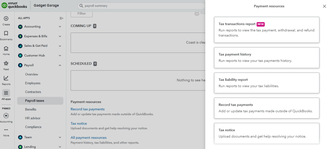Click the Payroll app icon
The image size is (327, 149).
coord(20,65)
